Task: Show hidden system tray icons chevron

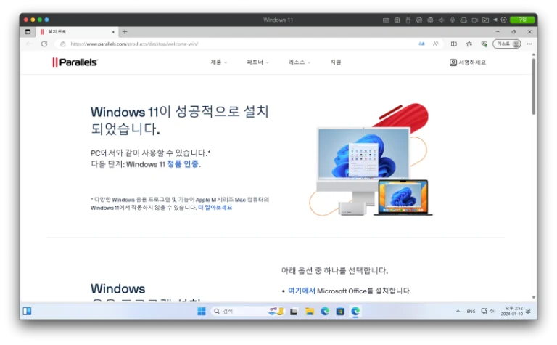Action: pos(458,311)
